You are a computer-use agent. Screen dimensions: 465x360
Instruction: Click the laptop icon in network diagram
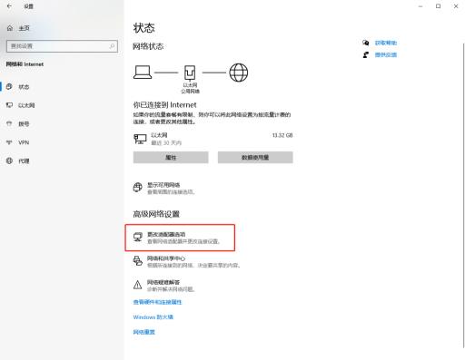coord(143,73)
